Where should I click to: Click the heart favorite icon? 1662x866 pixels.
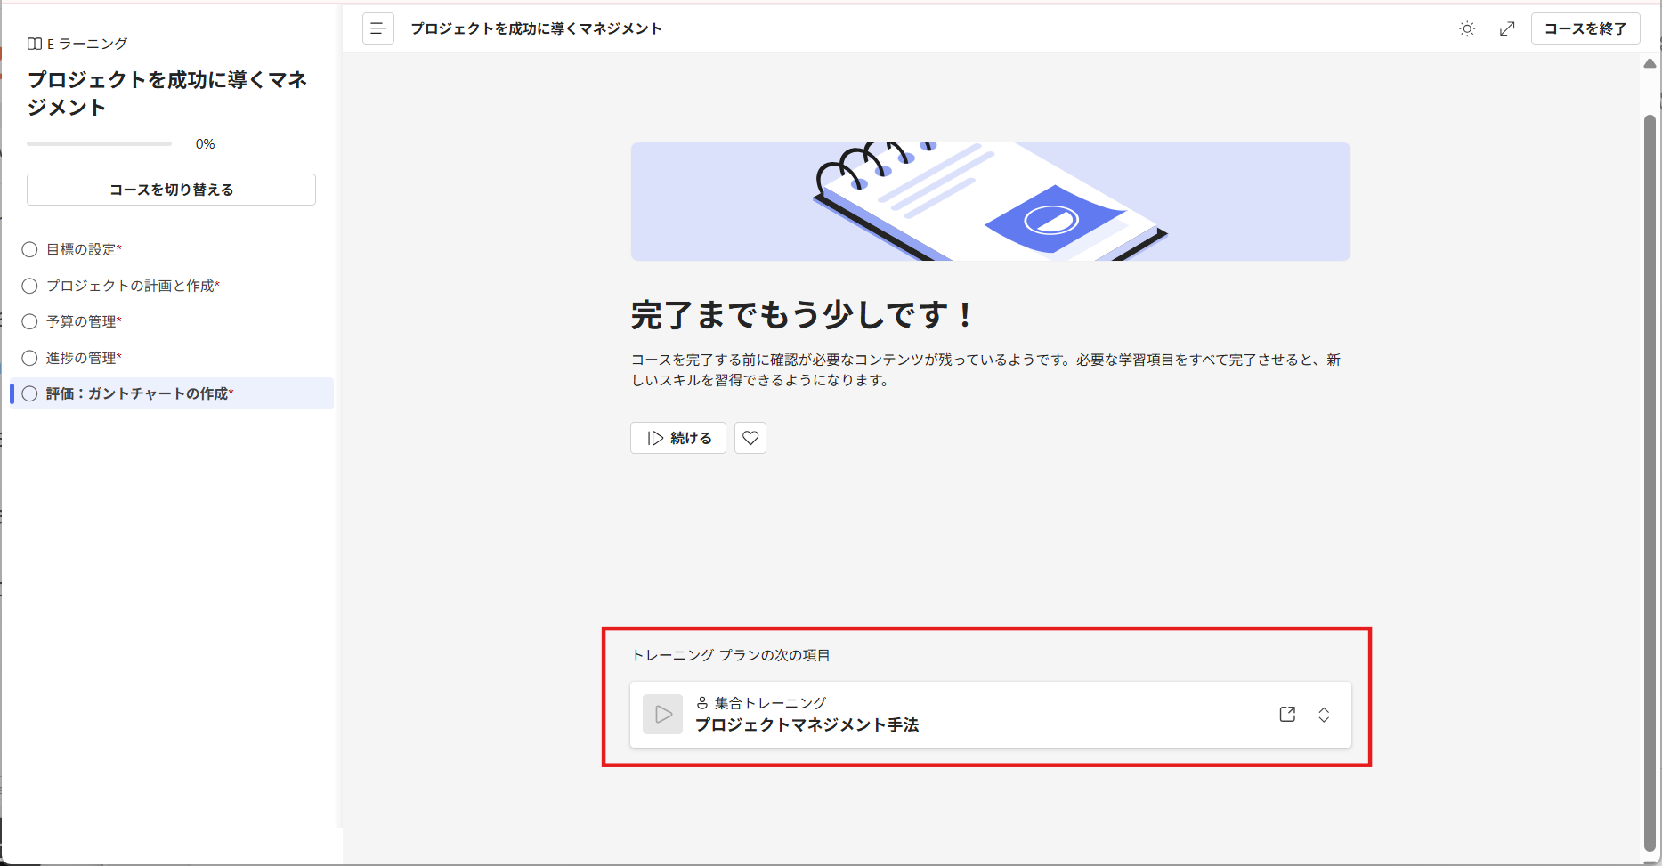(x=750, y=438)
